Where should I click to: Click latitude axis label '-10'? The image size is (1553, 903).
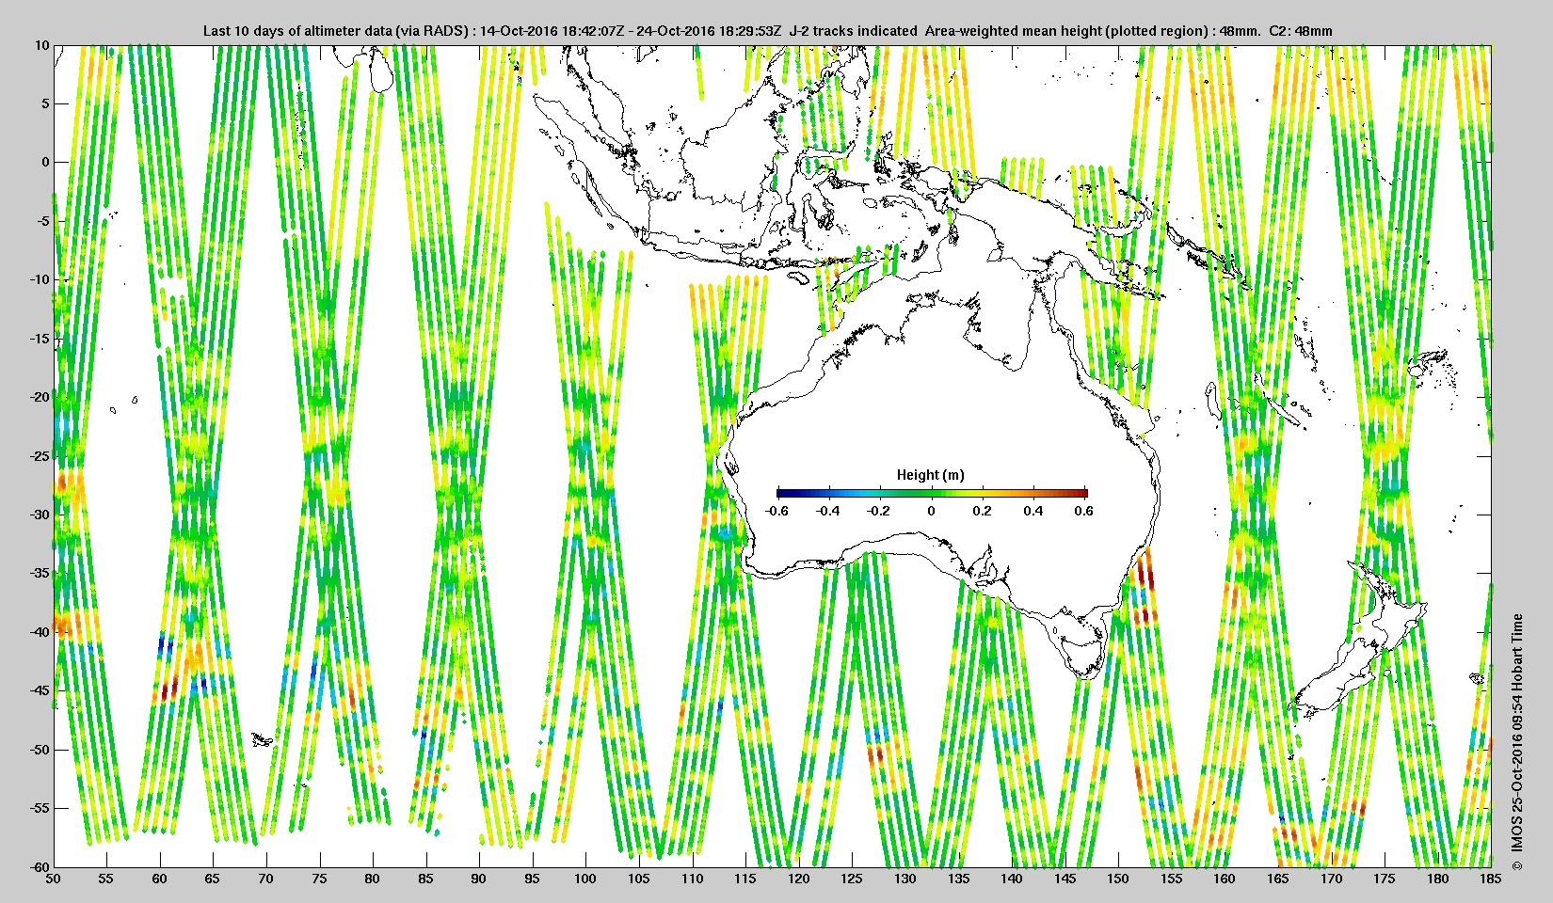(x=39, y=279)
